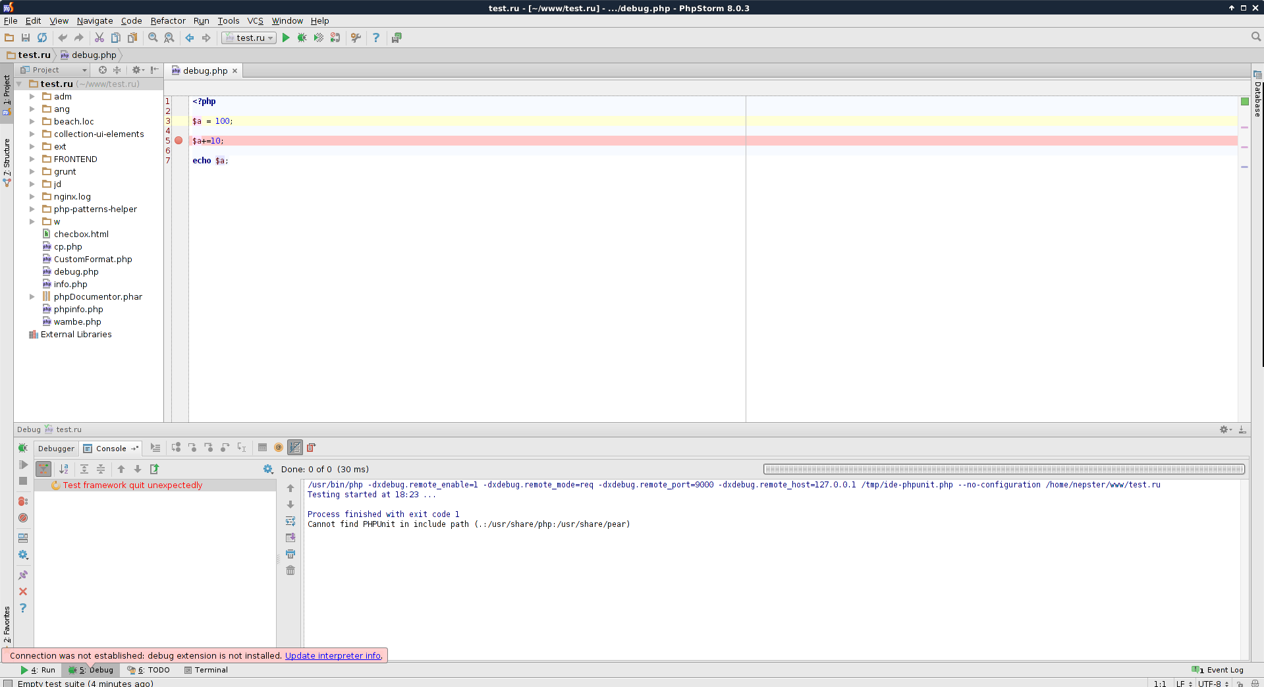Open the 6: TODO tool window button
The width and height of the screenshot is (1264, 687).
click(148, 670)
